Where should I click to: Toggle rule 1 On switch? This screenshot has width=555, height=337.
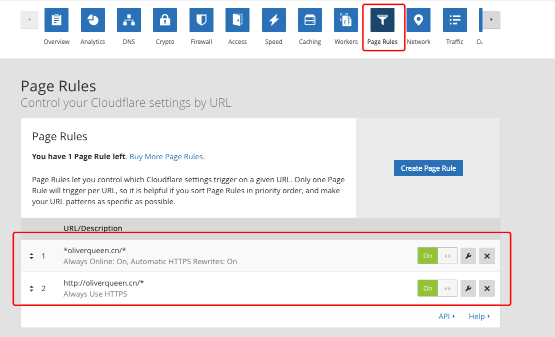[x=437, y=256]
